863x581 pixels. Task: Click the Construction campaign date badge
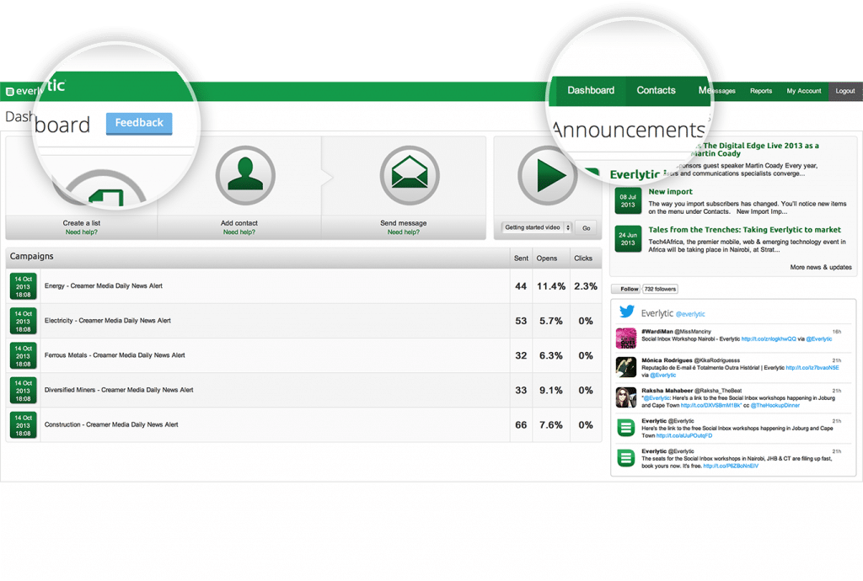(23, 425)
